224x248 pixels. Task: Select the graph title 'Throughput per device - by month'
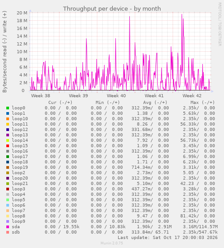tap(112, 9)
